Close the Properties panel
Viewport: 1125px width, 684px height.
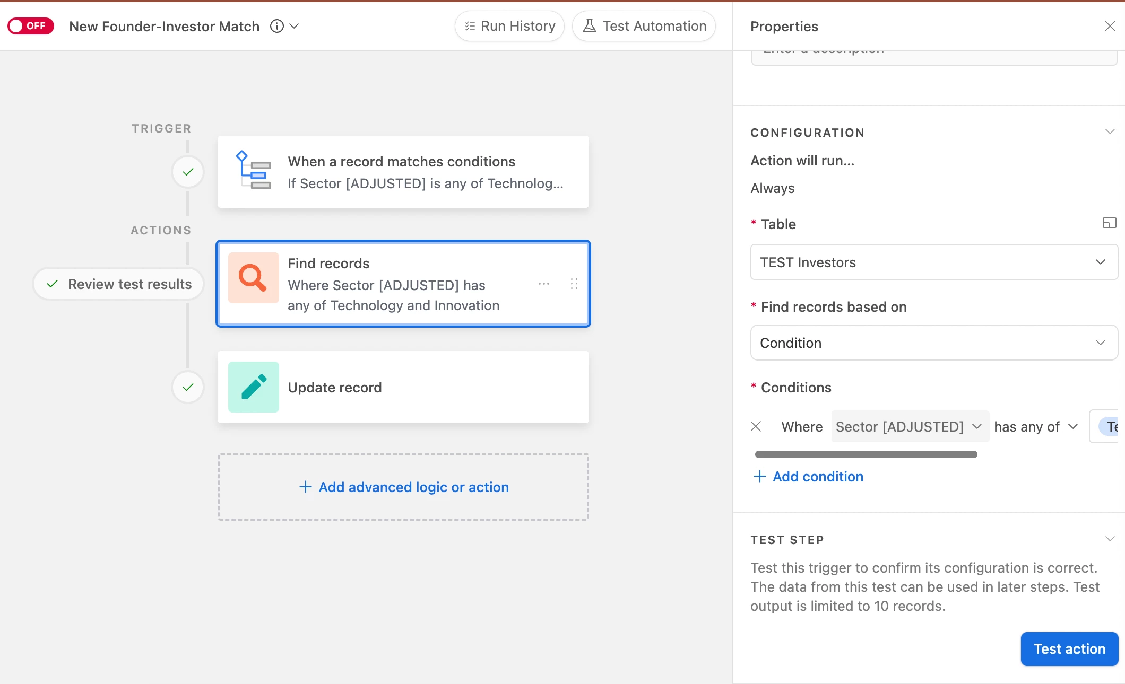point(1110,26)
